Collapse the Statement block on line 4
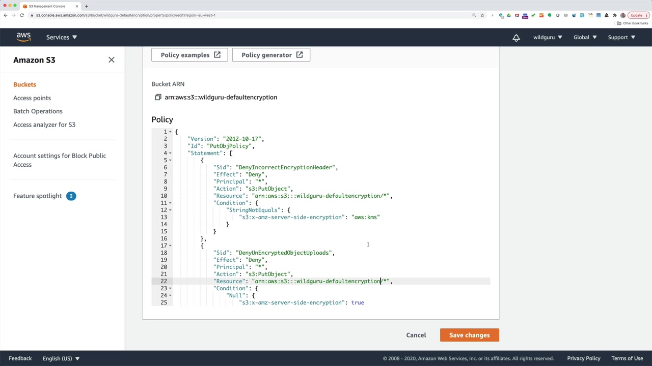Image resolution: width=652 pixels, height=366 pixels. pyautogui.click(x=170, y=154)
